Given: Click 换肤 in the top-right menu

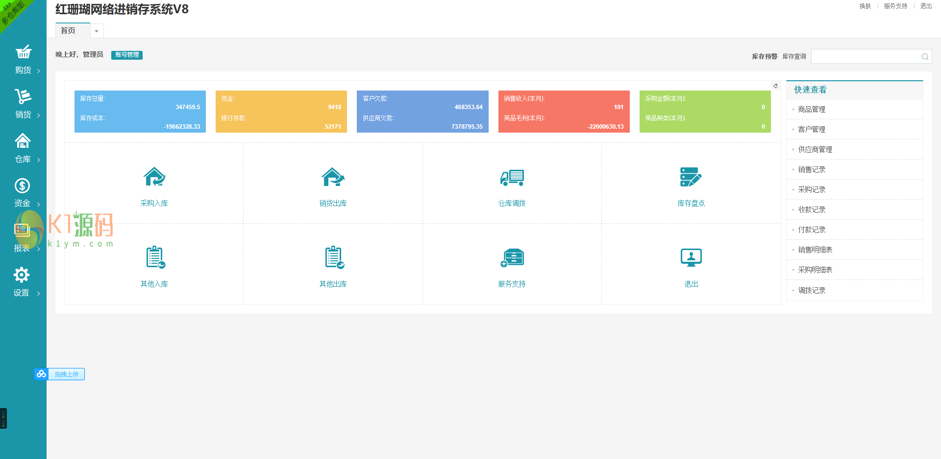Looking at the screenshot, I should click(x=865, y=6).
